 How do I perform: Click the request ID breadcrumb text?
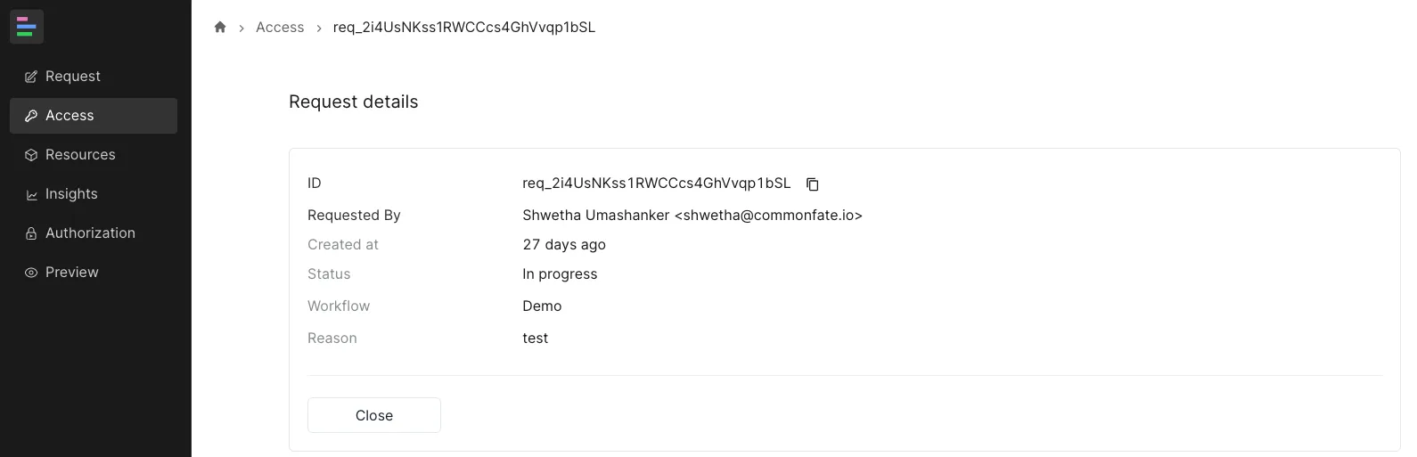pyautogui.click(x=463, y=28)
